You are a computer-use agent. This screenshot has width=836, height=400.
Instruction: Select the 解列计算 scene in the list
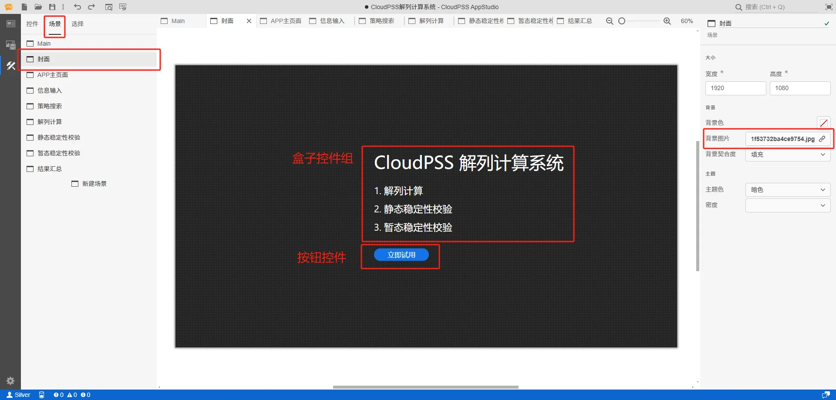(x=89, y=122)
